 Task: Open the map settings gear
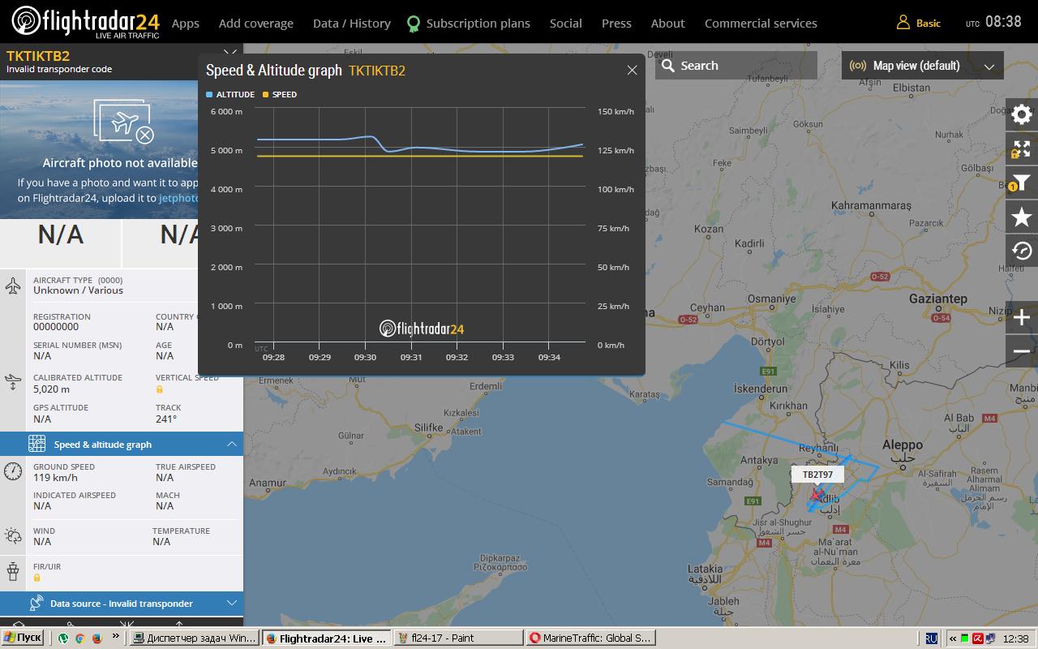[x=1022, y=114]
